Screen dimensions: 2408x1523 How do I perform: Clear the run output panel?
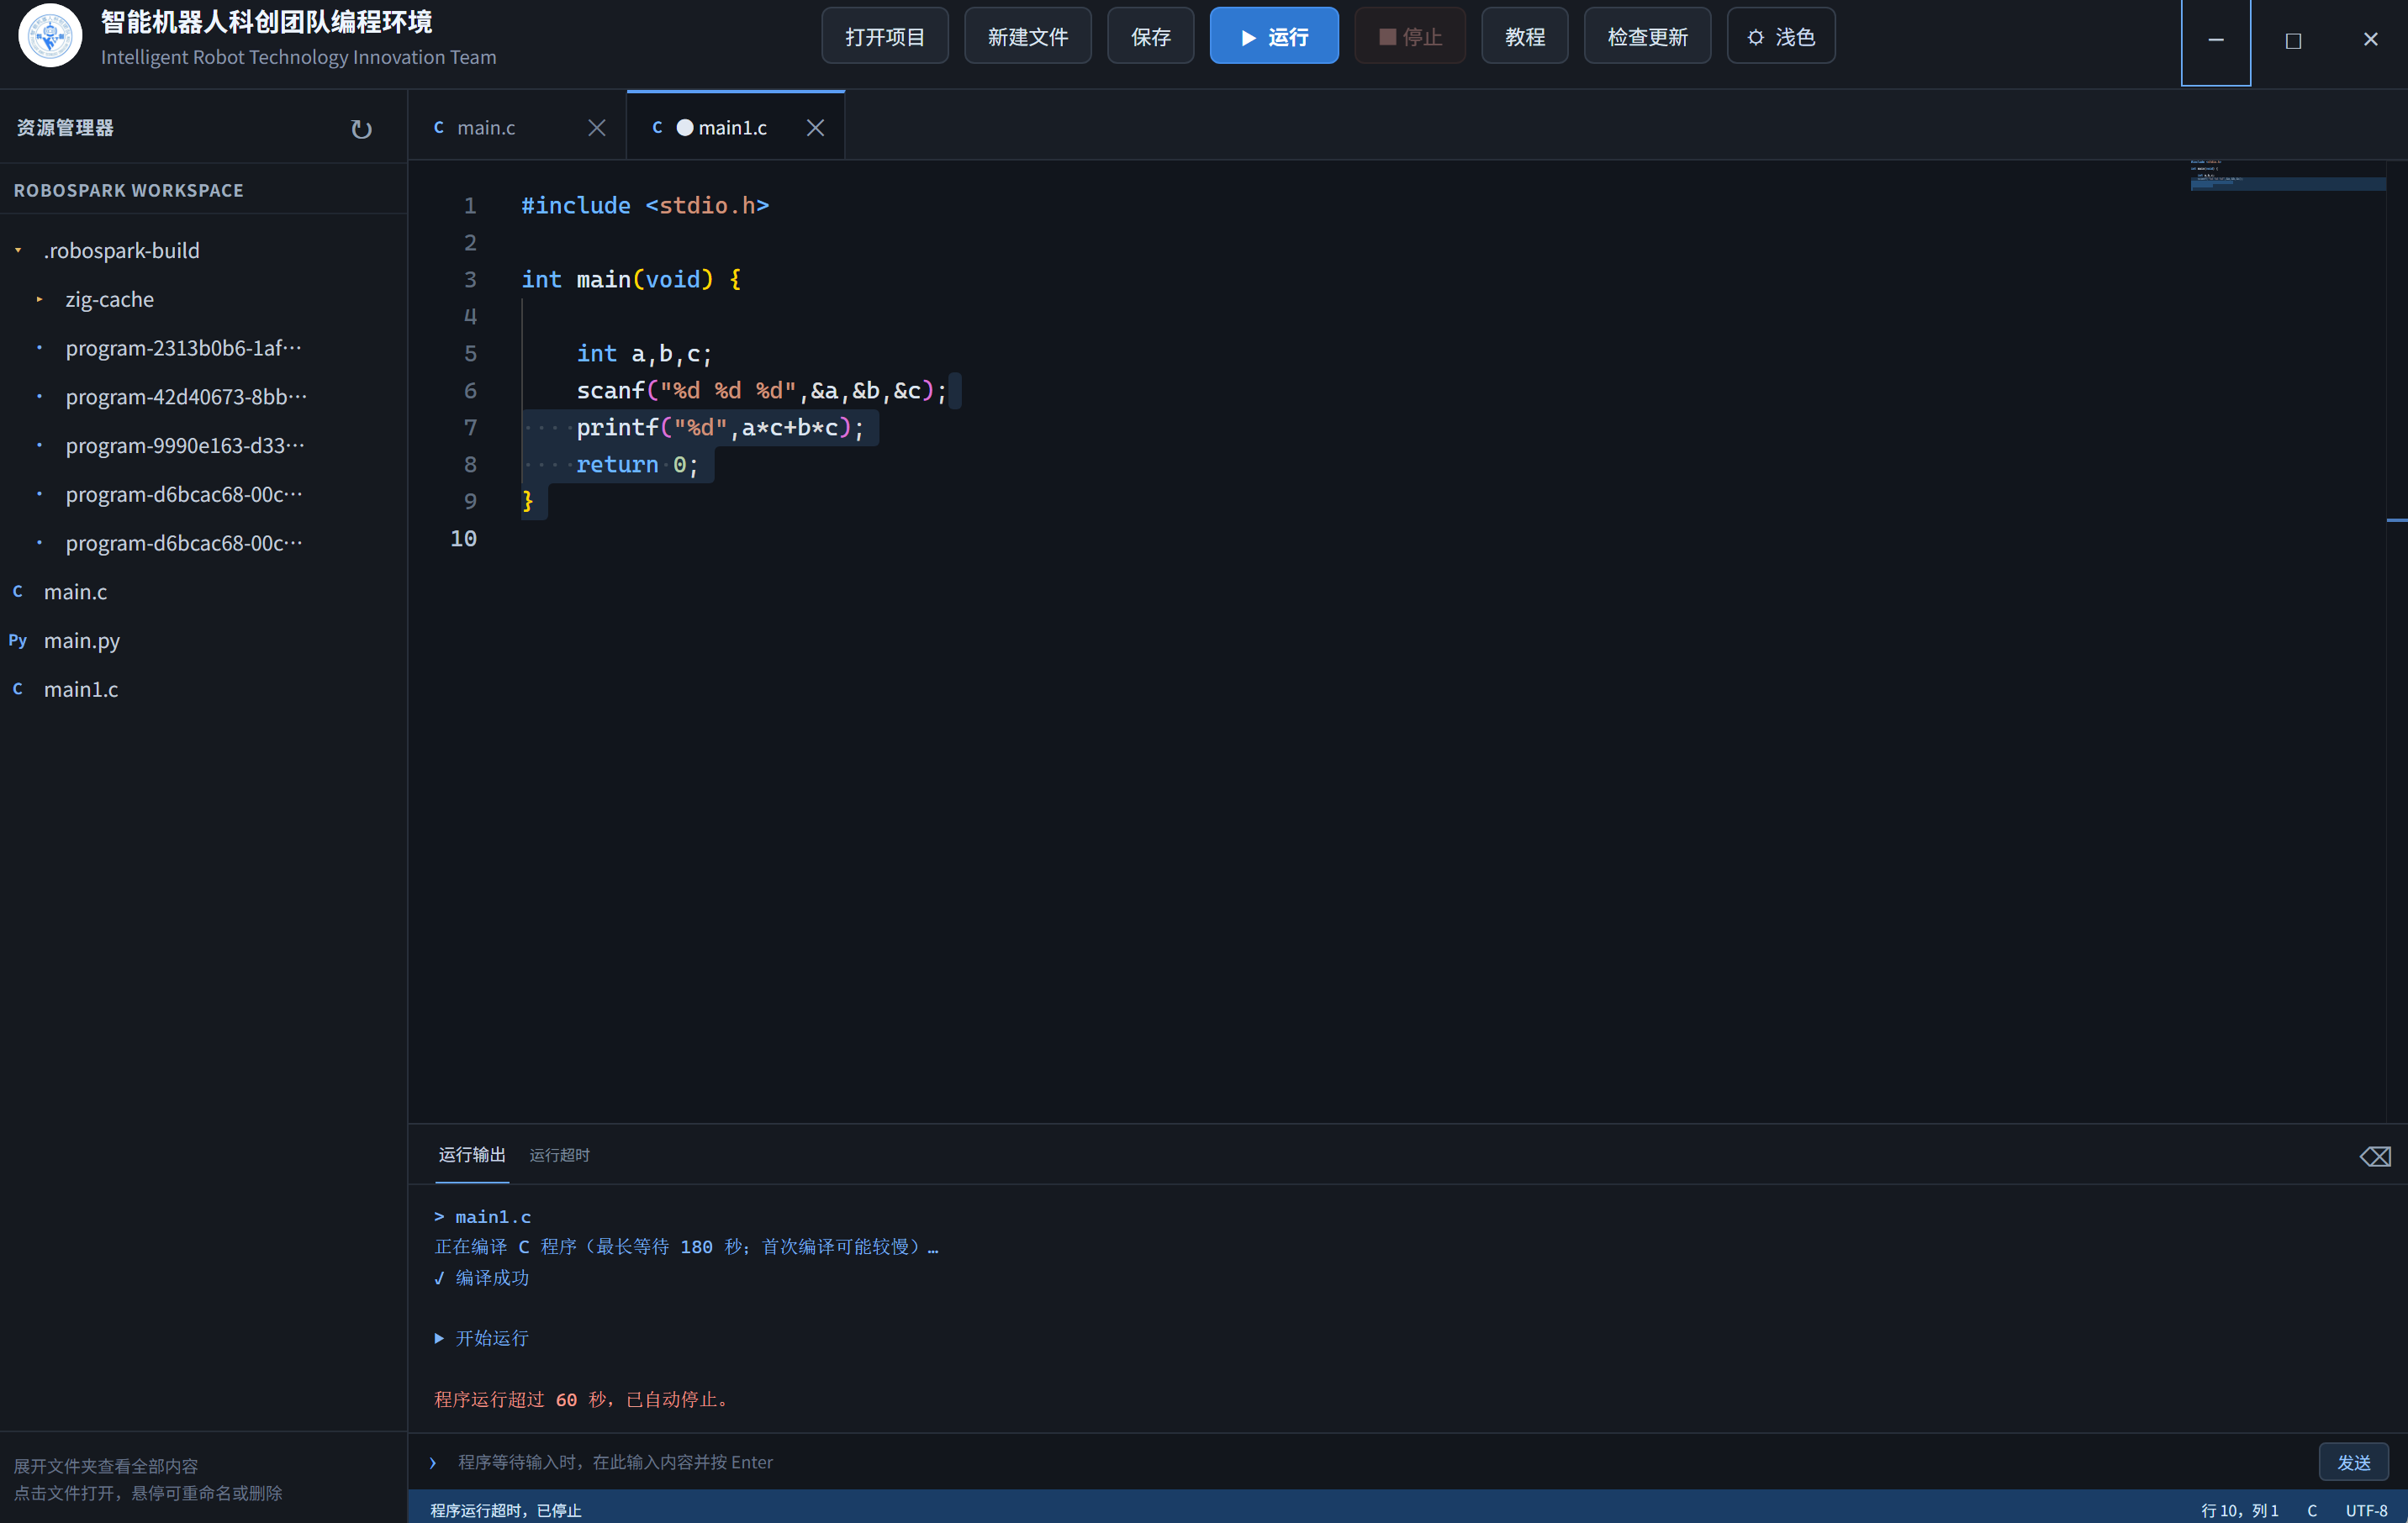(2375, 1156)
